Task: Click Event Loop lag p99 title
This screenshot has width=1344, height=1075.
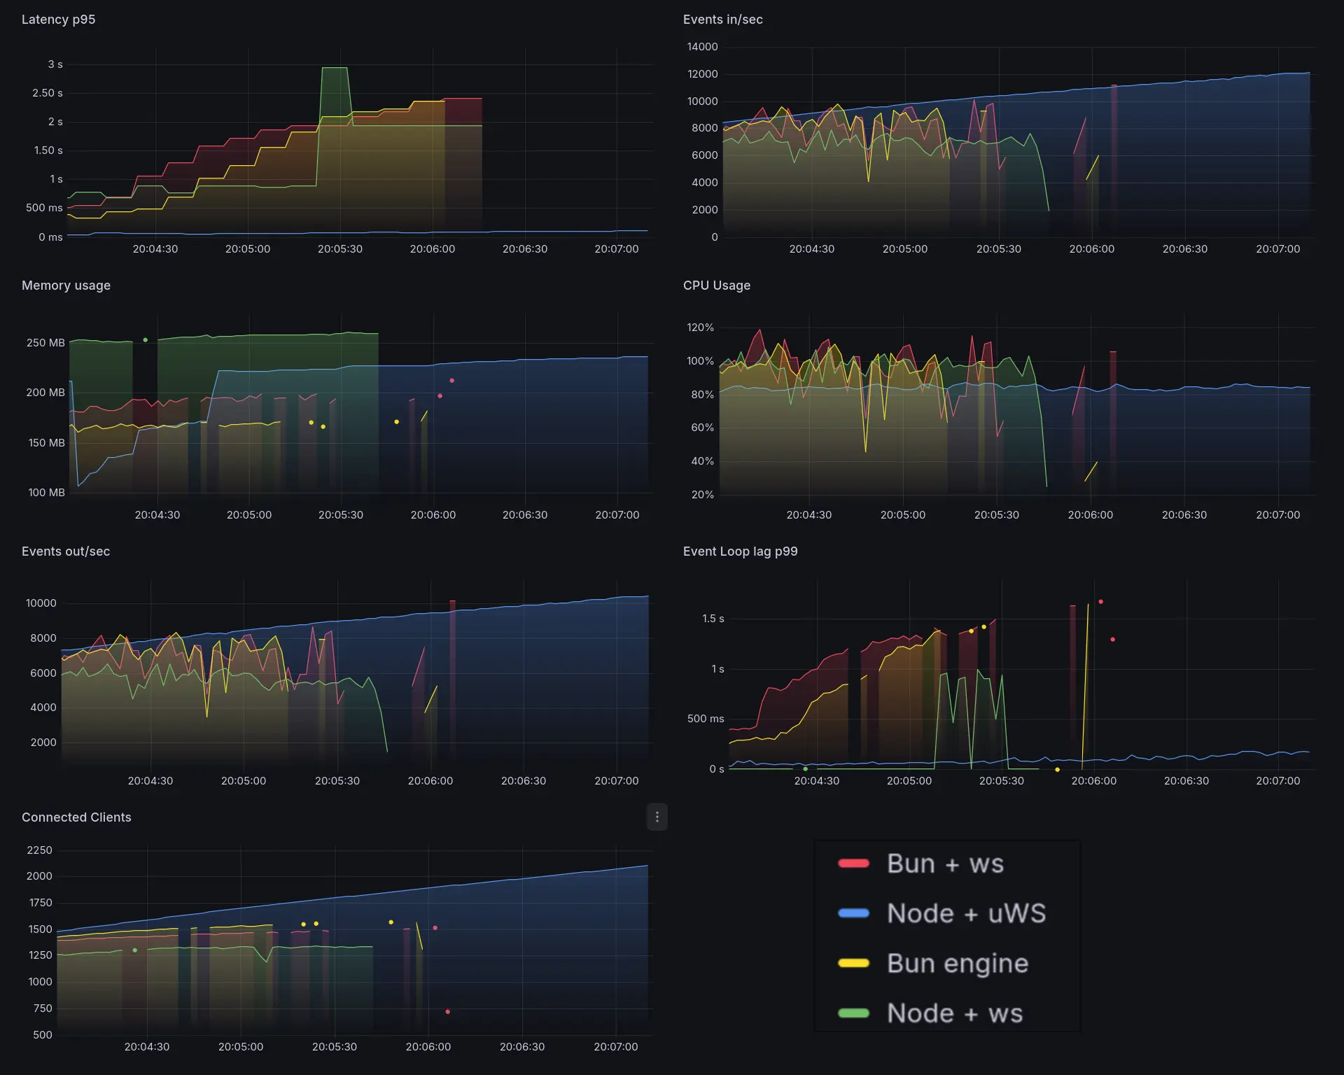Action: 740,551
